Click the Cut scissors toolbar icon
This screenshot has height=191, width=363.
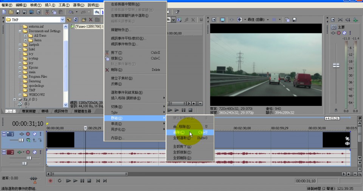point(47,12)
